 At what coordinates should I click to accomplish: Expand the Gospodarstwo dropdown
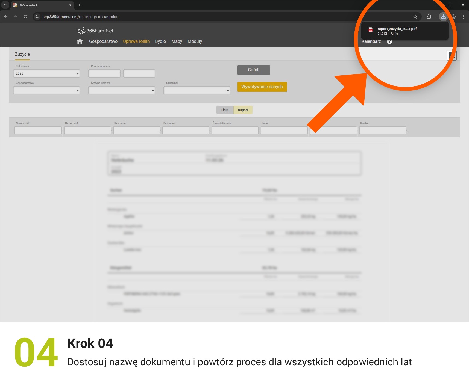tap(46, 90)
